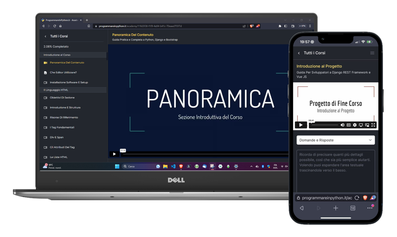Click the volume icon on phone video
The width and height of the screenshot is (397, 237).
[x=342, y=125]
